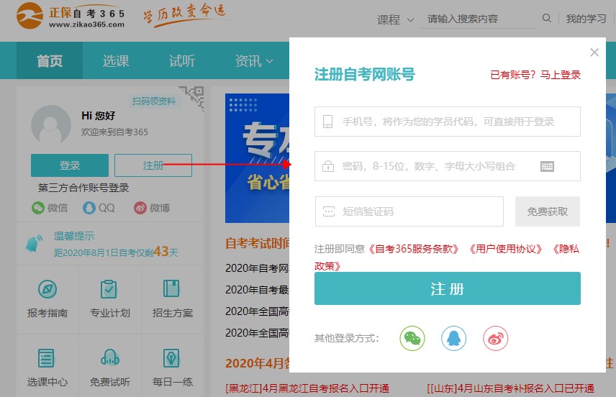Click QQ penguin icon in registration dialog

pyautogui.click(x=454, y=338)
